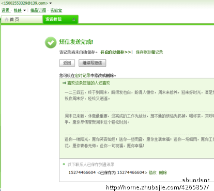Screen dimensions: 214x191
Task: Click the account address 15002553329@139.com
Action: pyautogui.click(x=25, y=3)
